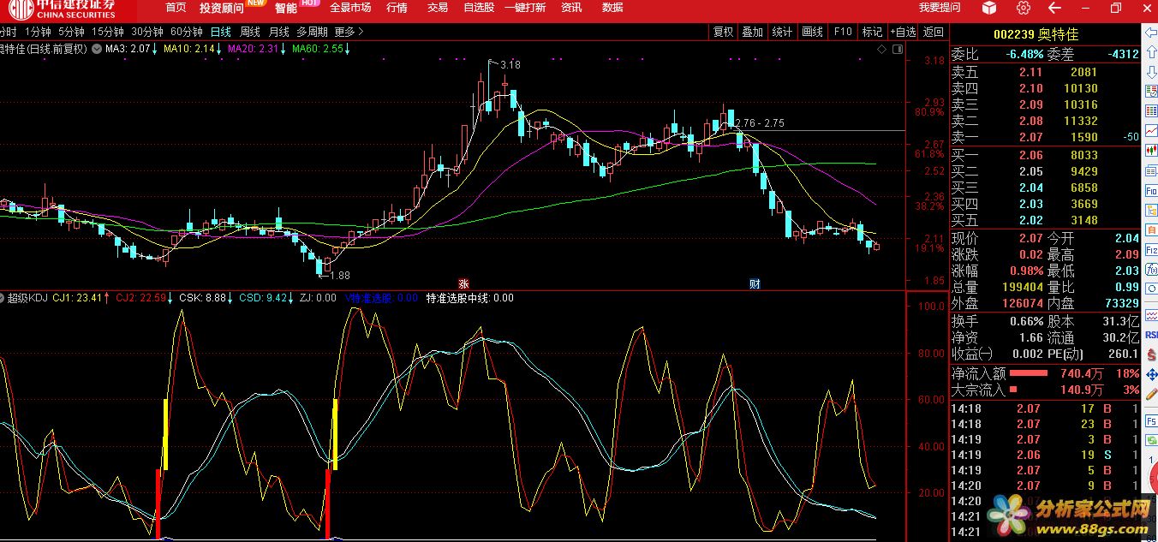
Task: Click the 统计 button
Action: [x=782, y=32]
